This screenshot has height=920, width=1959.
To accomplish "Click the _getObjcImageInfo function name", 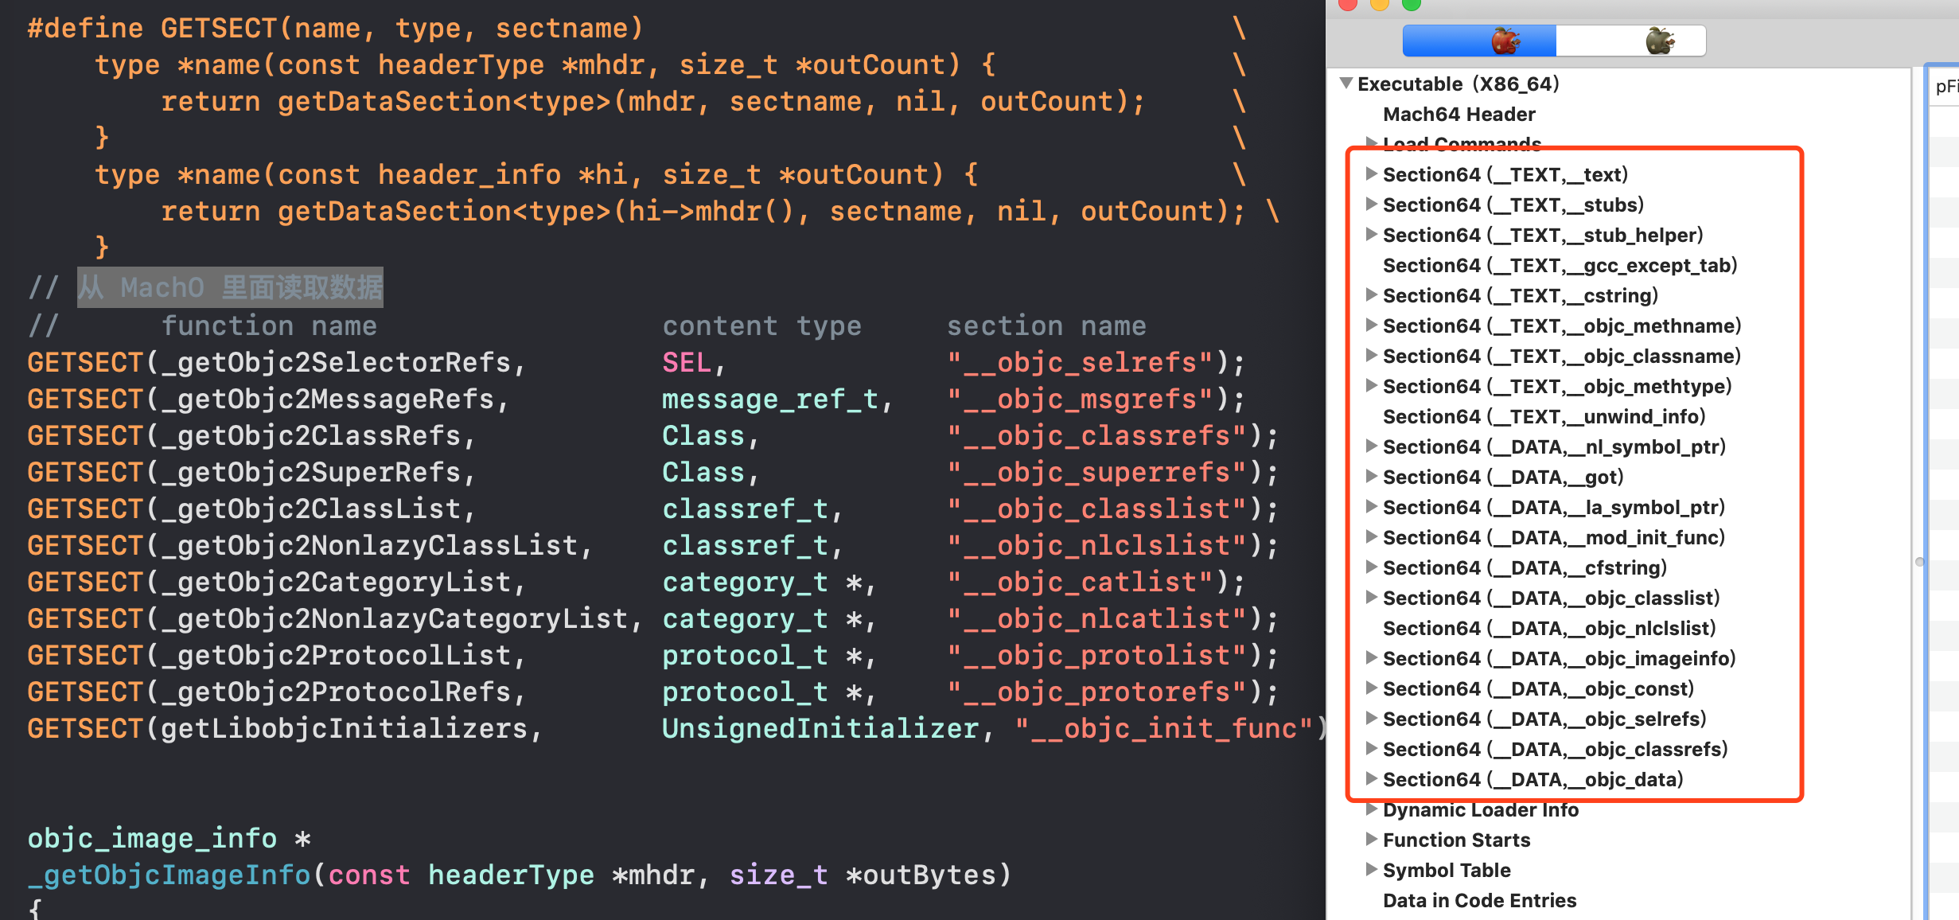I will [169, 875].
